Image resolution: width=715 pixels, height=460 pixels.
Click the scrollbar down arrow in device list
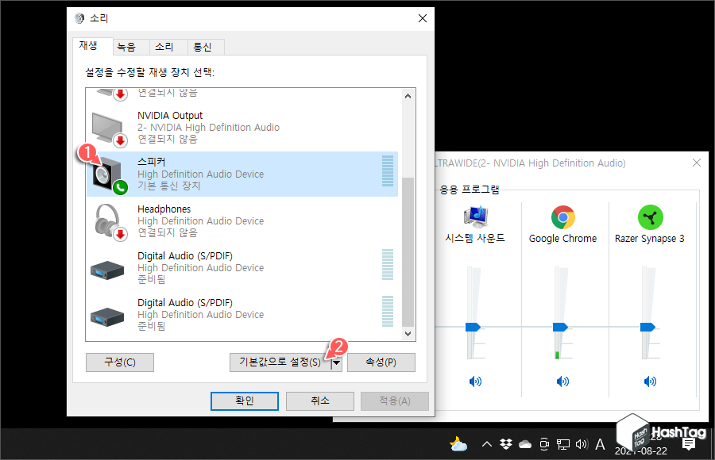pos(408,334)
